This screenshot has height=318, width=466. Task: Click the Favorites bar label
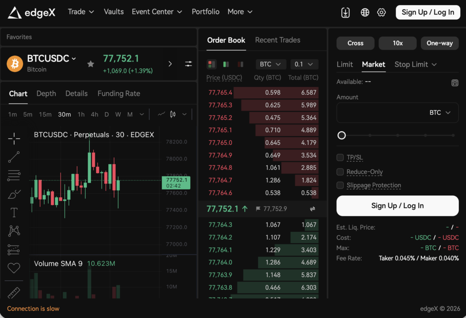tap(19, 37)
